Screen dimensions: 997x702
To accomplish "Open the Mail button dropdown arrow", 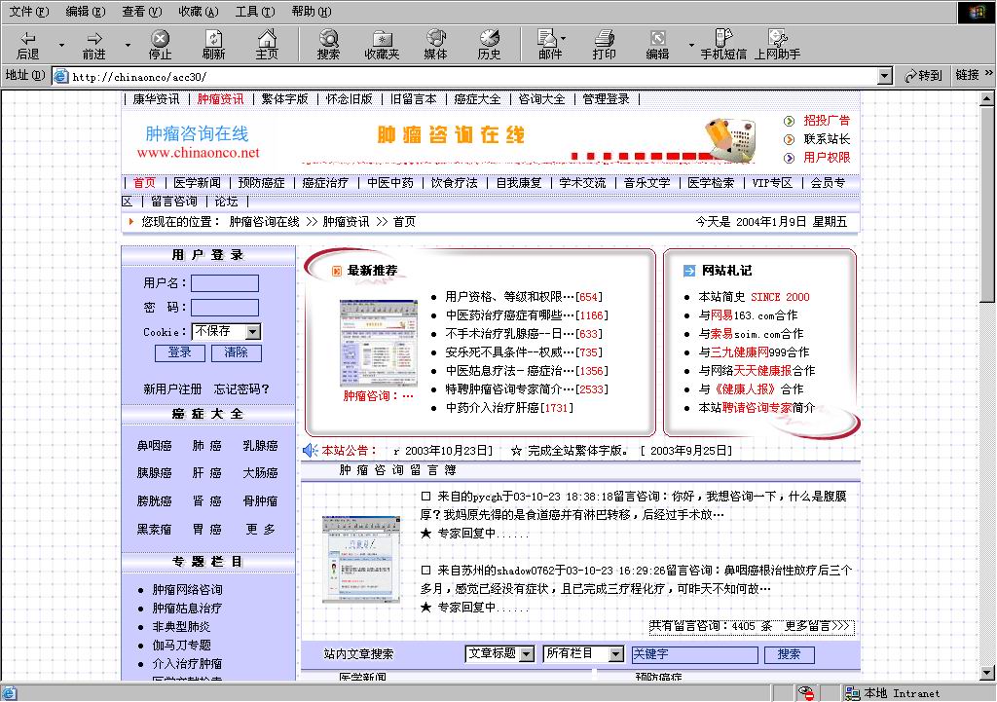I will [564, 38].
